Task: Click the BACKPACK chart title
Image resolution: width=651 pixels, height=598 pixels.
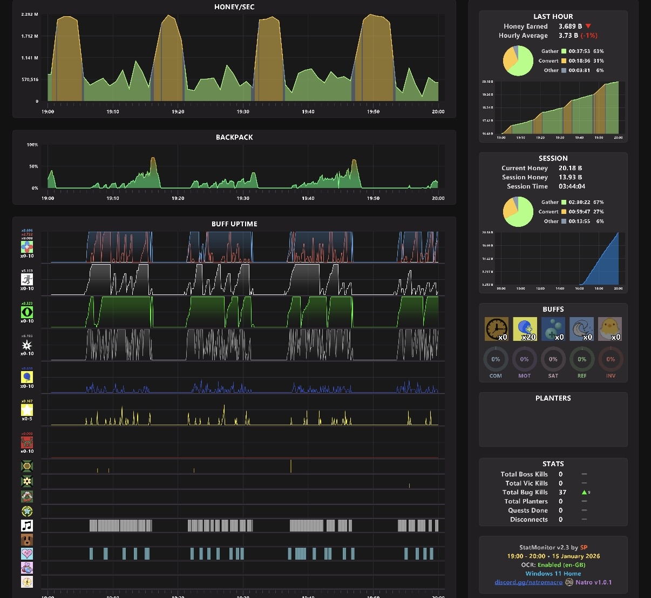Action: click(234, 137)
